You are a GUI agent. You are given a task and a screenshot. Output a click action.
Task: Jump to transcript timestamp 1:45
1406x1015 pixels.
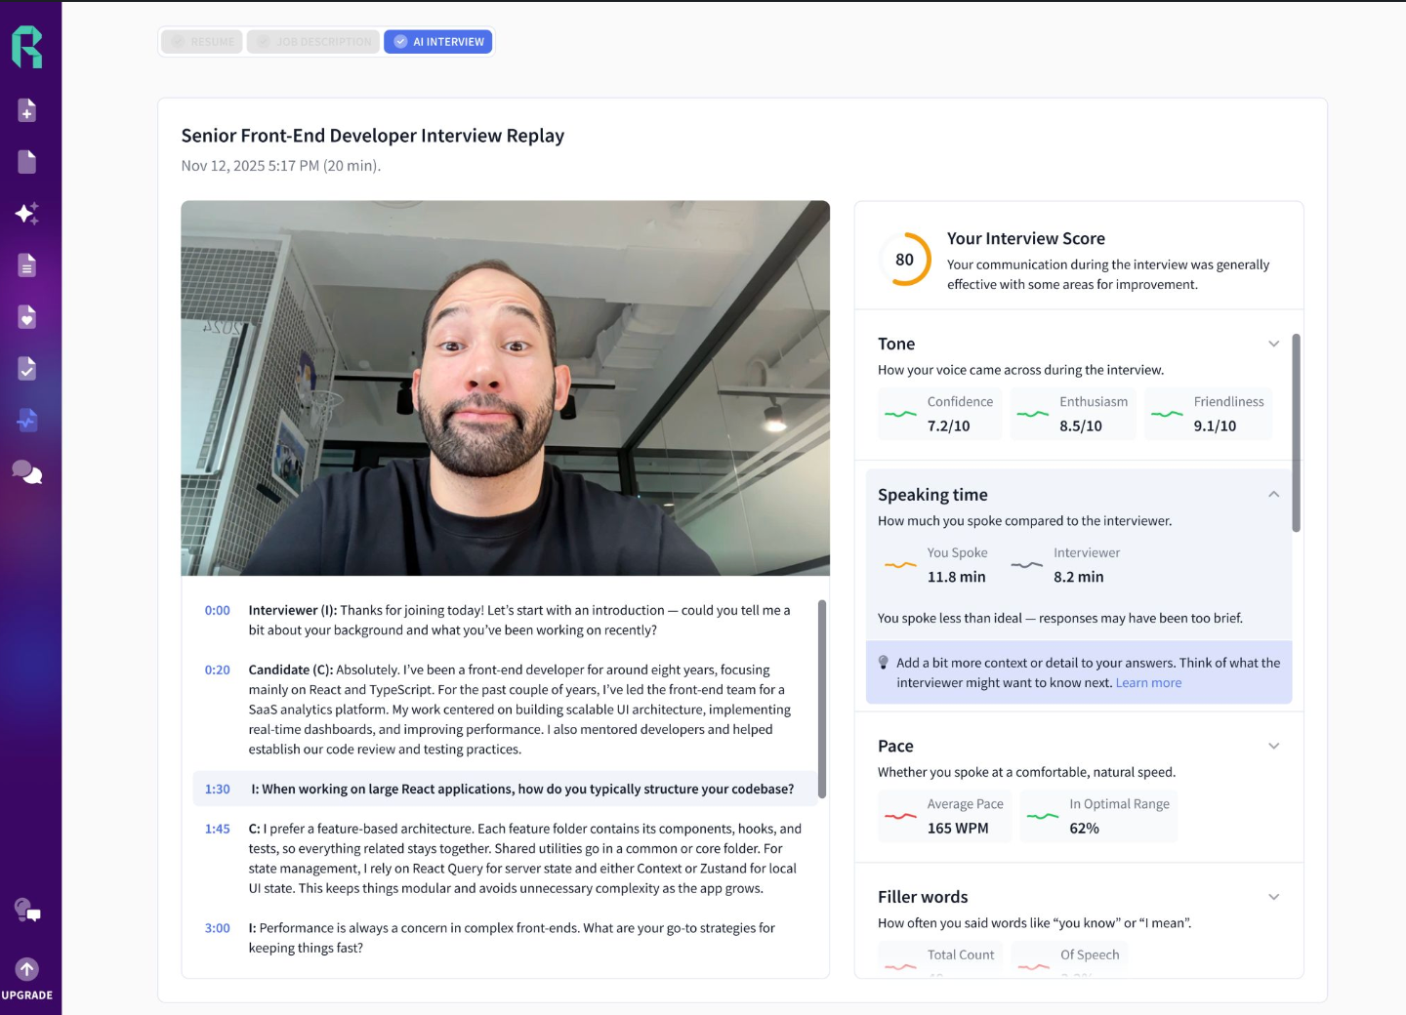pyautogui.click(x=217, y=830)
